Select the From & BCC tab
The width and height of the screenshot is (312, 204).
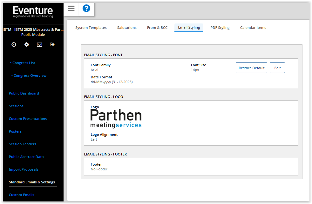[x=157, y=28]
